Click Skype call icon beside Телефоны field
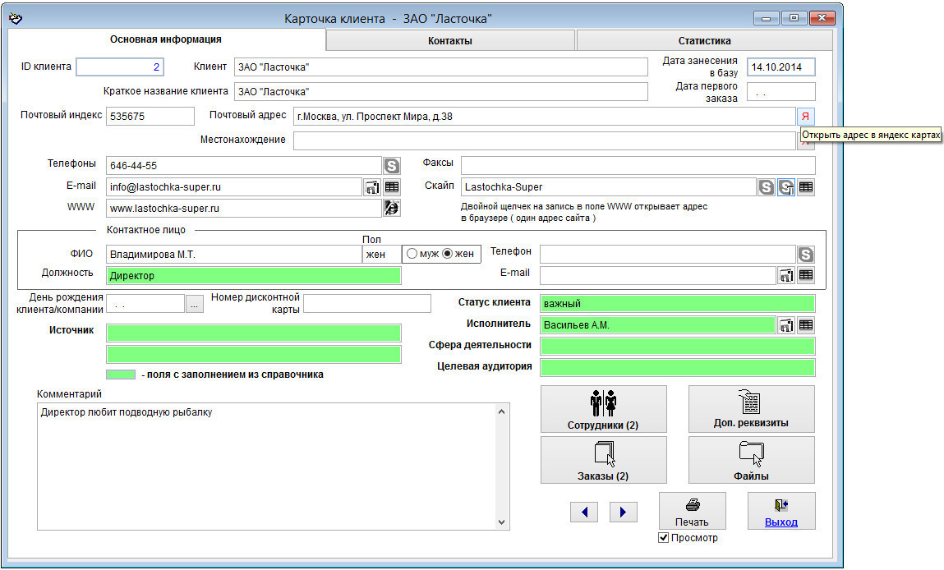This screenshot has width=944, height=570. point(392,166)
